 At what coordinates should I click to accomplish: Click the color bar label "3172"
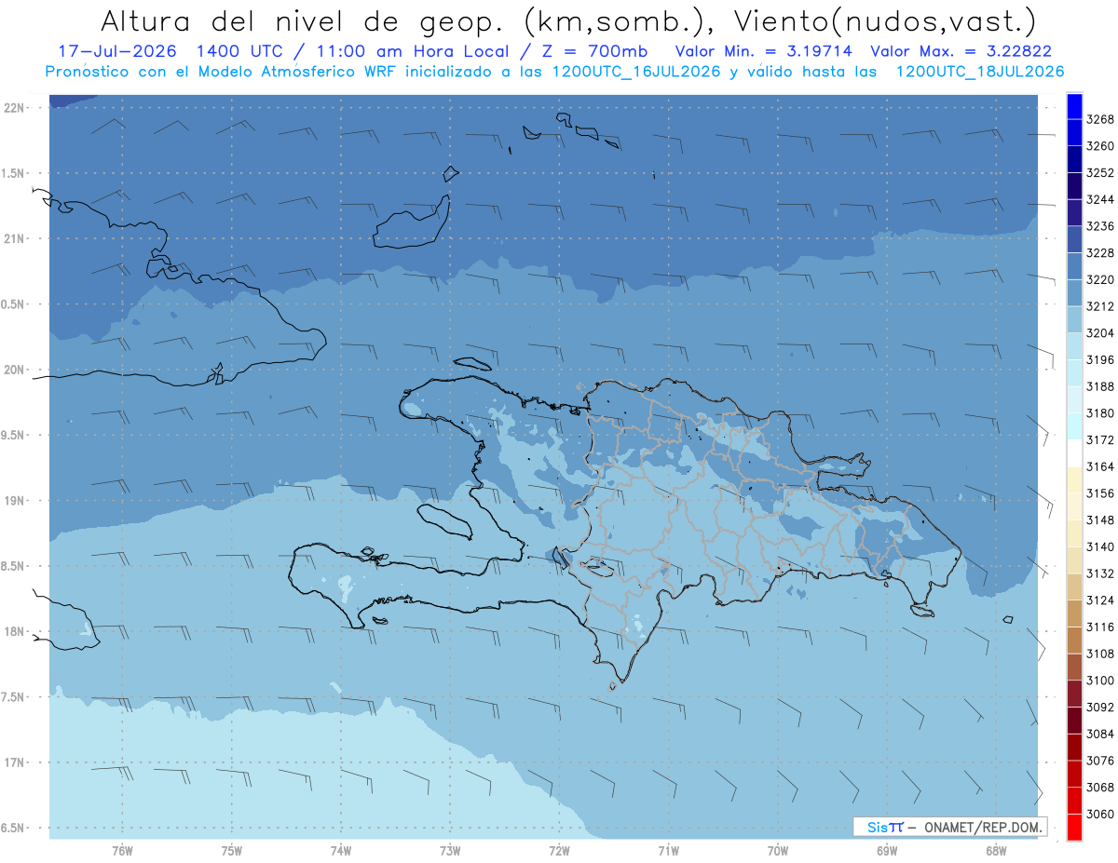point(1100,440)
